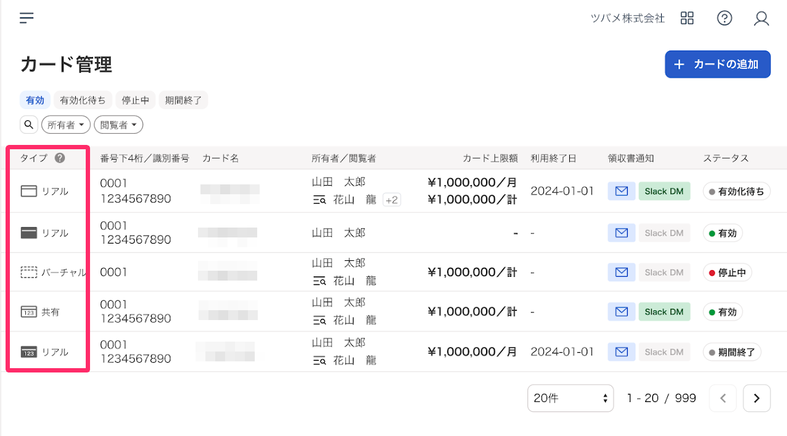The width and height of the screenshot is (787, 436).
Task: Click the ステータス column header
Action: click(x=726, y=158)
